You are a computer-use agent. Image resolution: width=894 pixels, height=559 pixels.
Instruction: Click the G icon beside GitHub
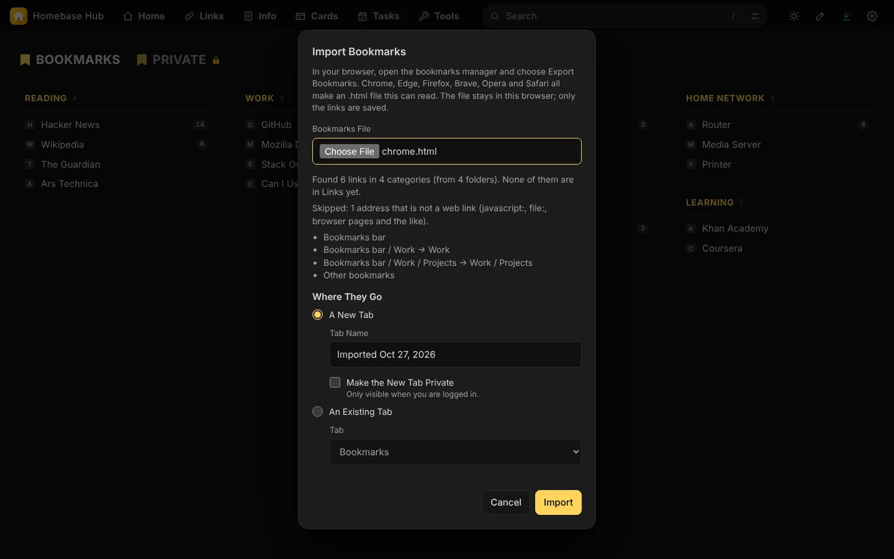pos(250,125)
